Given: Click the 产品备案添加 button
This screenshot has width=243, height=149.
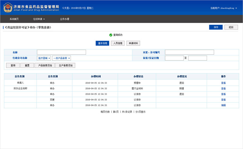Looking at the screenshot, I should pyautogui.click(x=45, y=66).
